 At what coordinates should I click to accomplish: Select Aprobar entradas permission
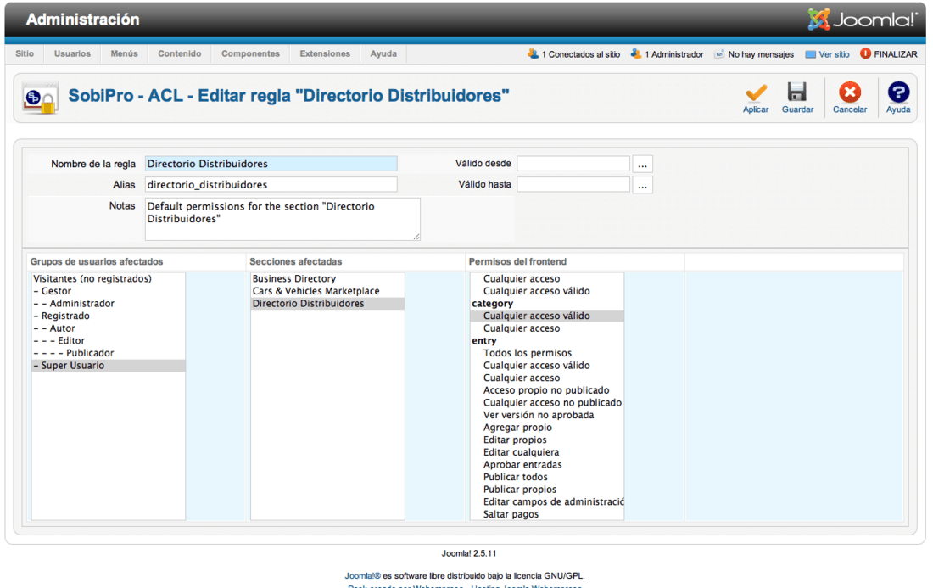click(547, 465)
